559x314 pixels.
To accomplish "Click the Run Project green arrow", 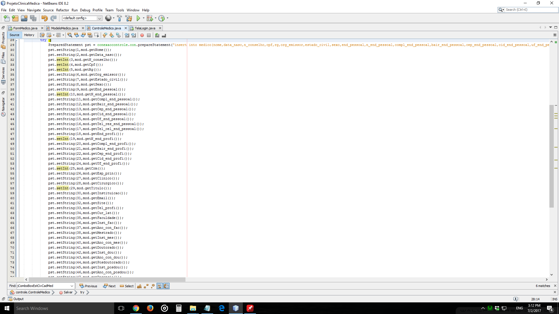I will coord(138,18).
